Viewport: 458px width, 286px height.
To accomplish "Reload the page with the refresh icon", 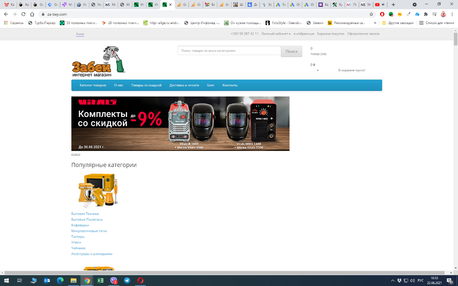I will point(23,14).
